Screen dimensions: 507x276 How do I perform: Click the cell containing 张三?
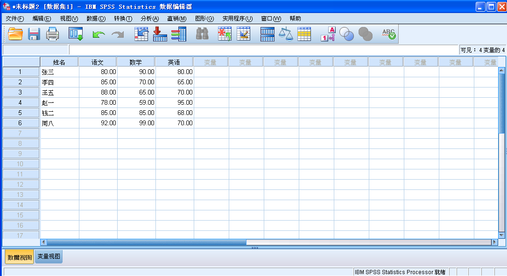click(59, 72)
